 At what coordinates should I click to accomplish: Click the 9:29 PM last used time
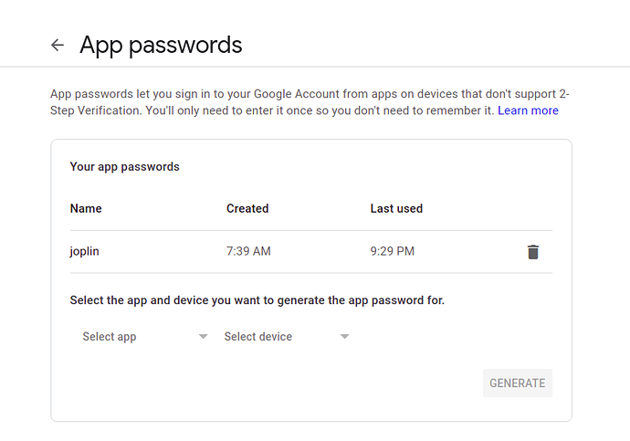point(392,251)
